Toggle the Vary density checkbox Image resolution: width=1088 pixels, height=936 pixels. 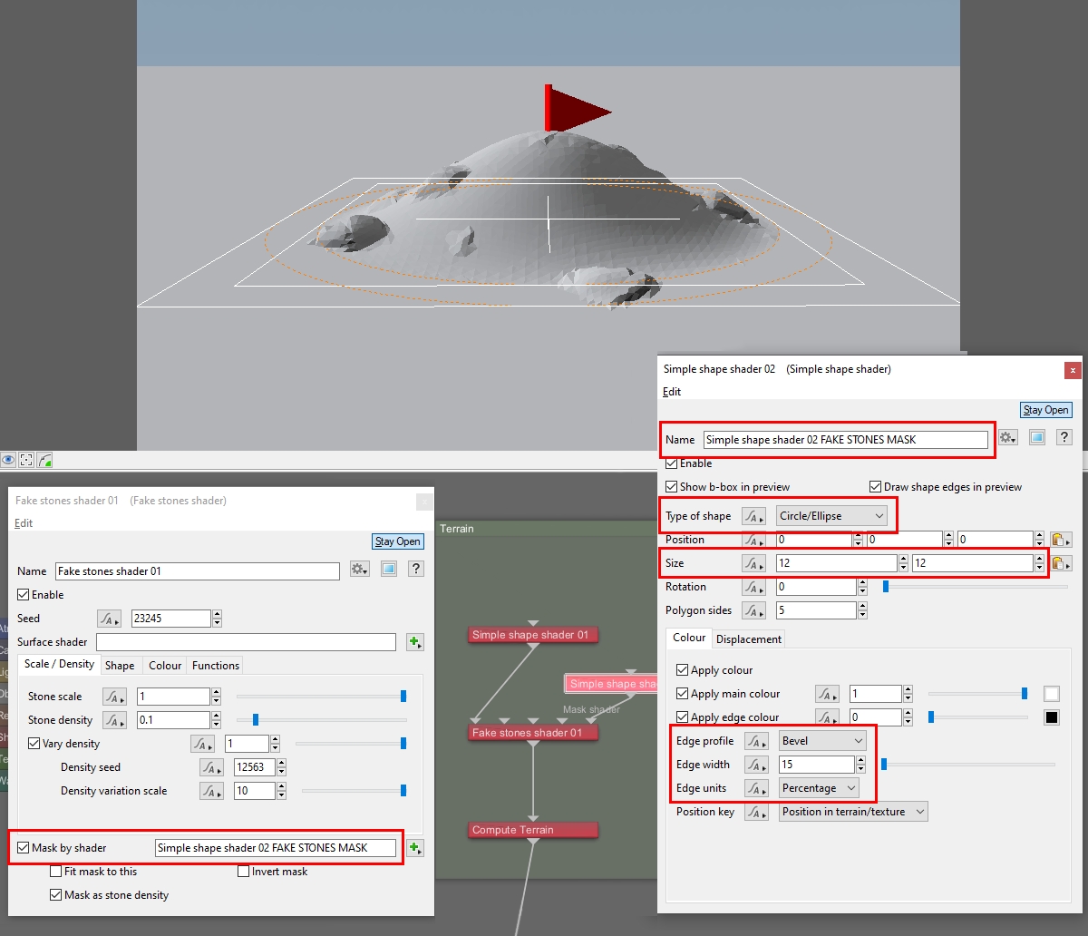coord(34,744)
